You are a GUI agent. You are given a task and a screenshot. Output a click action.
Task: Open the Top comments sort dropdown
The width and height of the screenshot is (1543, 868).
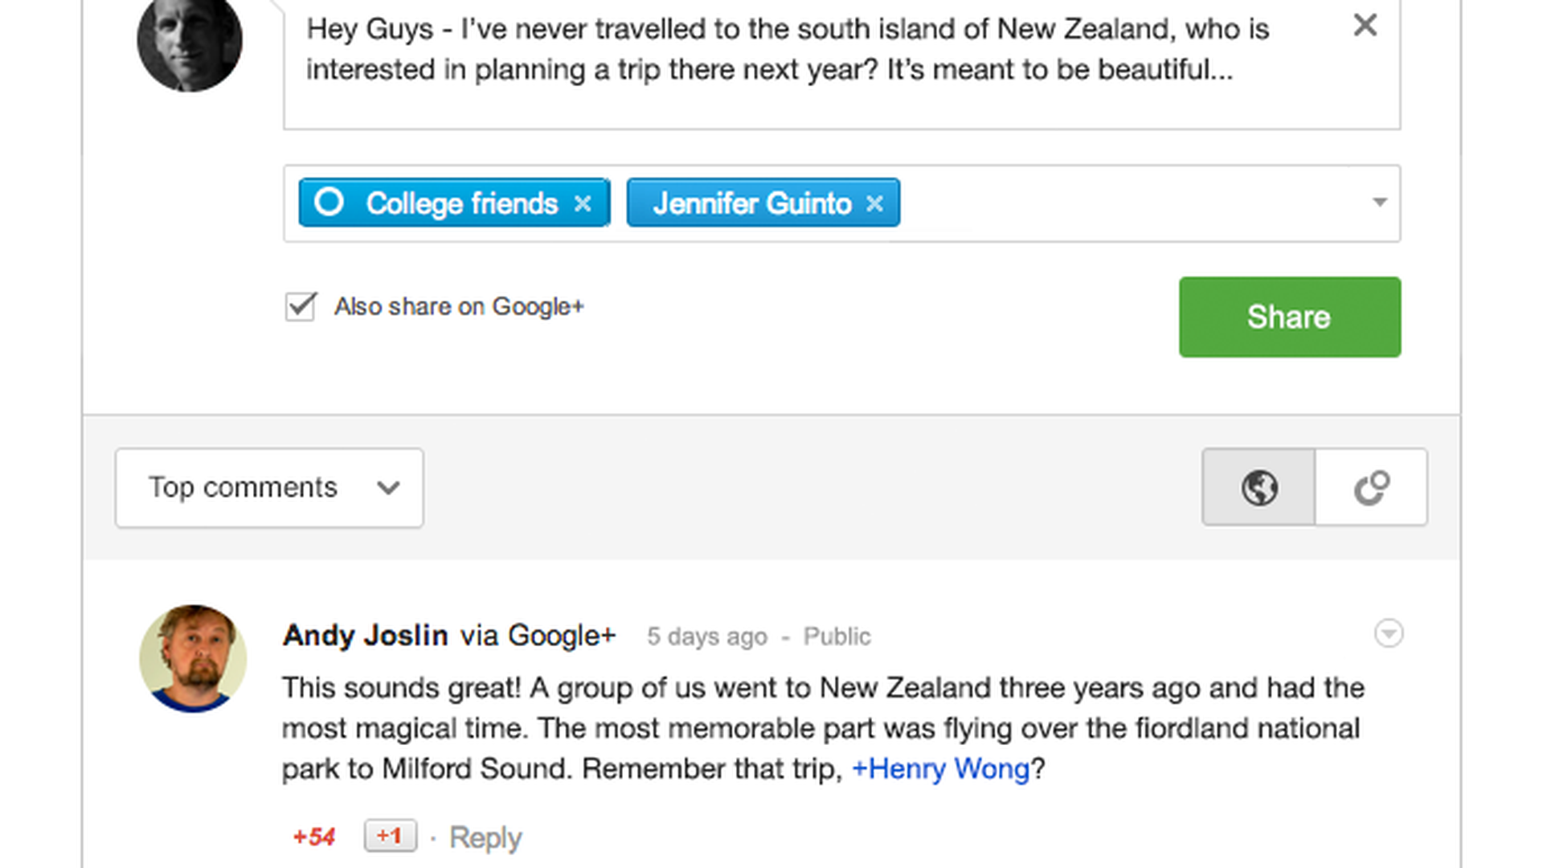pyautogui.click(x=269, y=488)
